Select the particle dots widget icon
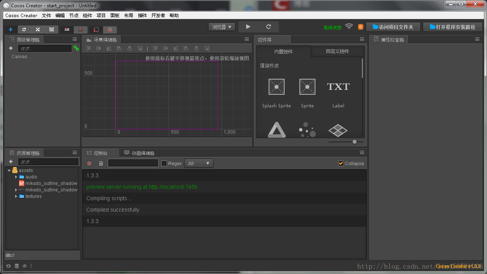Screen dimensions: 487x274 [307, 130]
